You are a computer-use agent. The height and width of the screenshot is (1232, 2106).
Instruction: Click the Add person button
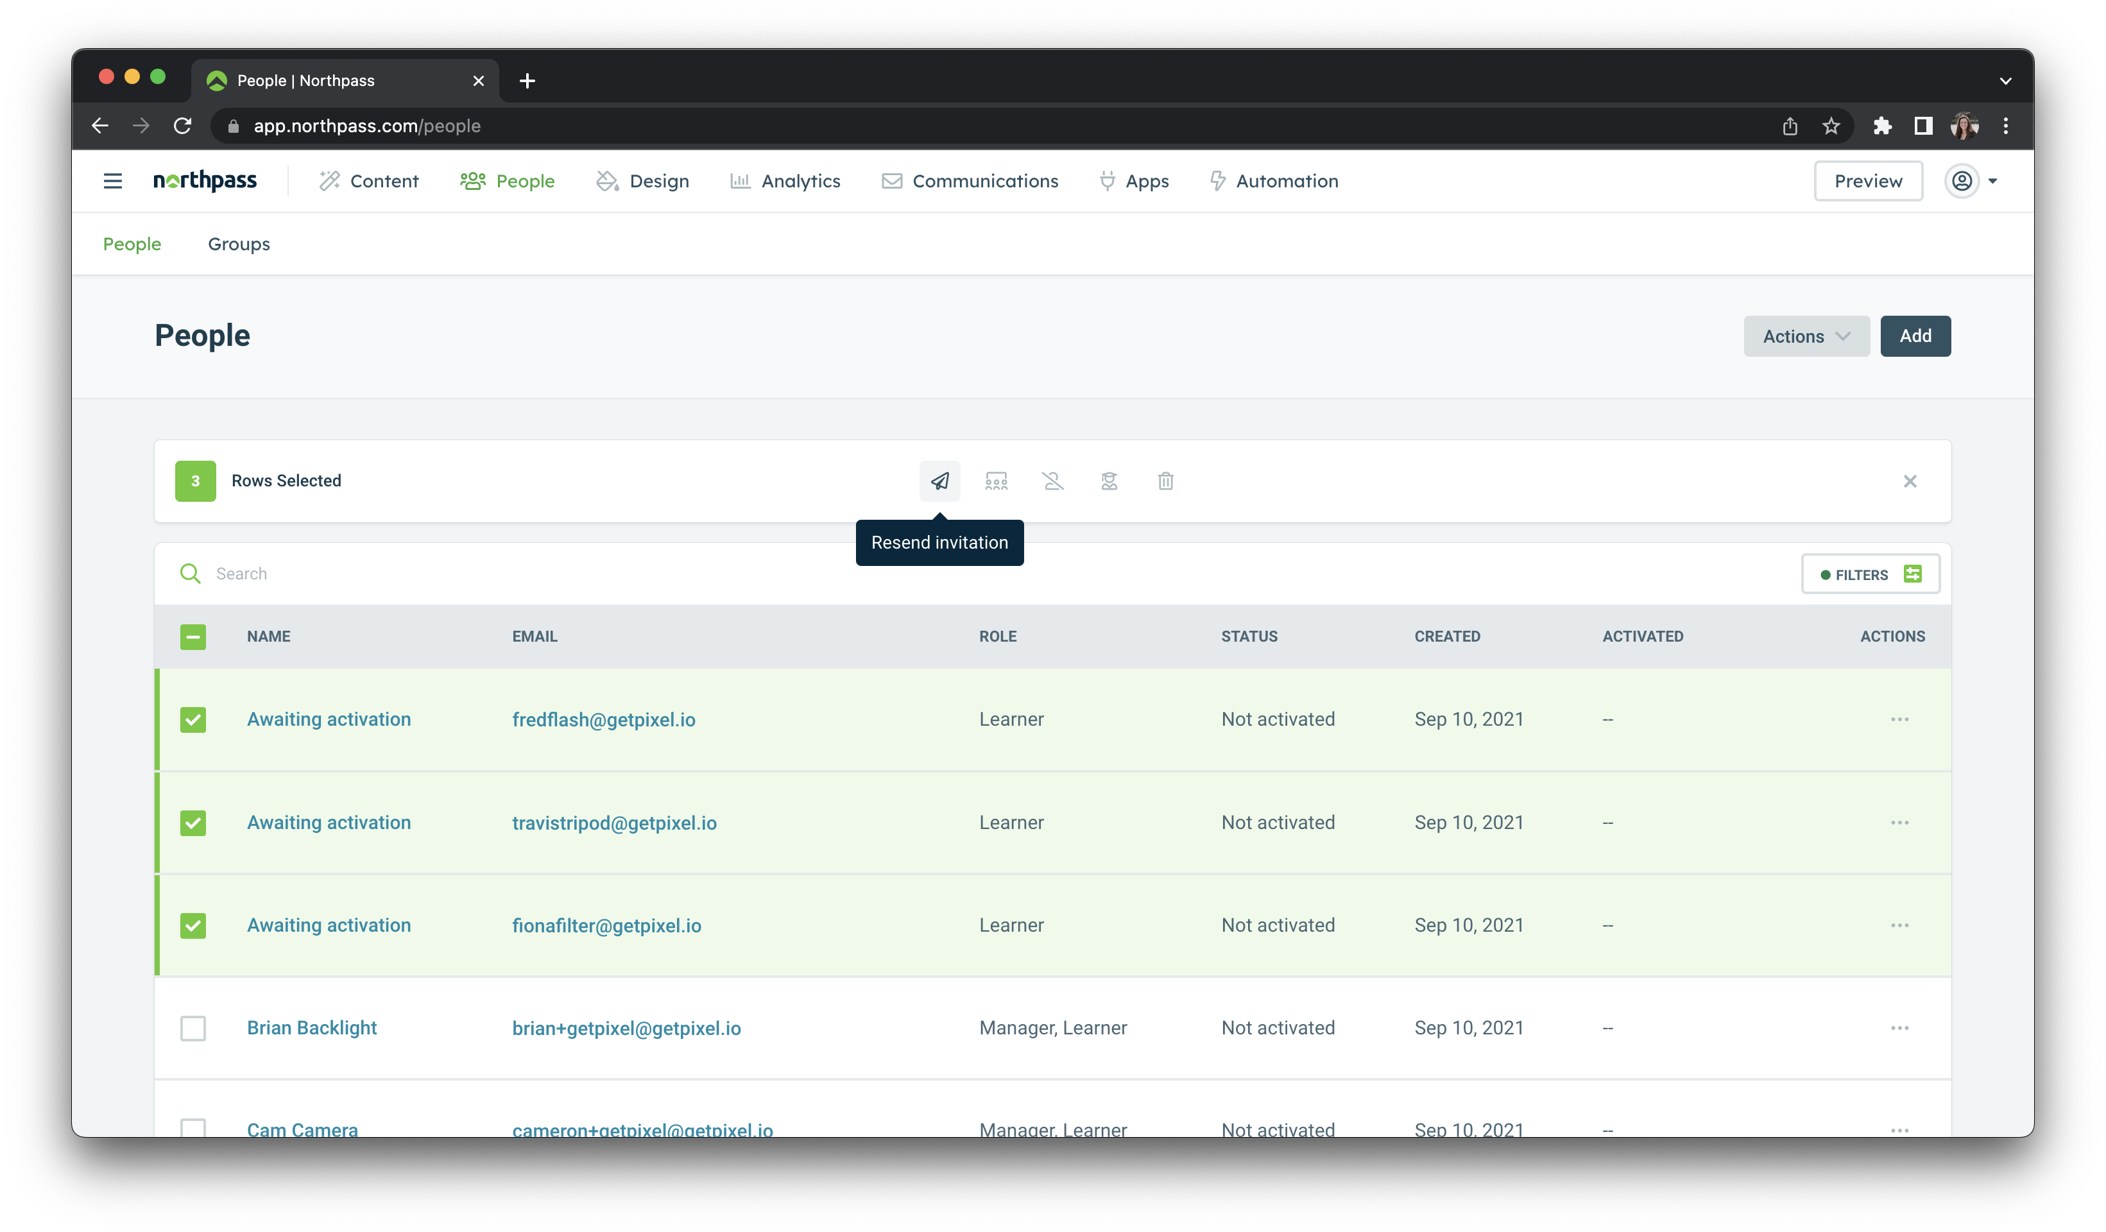coord(1915,336)
